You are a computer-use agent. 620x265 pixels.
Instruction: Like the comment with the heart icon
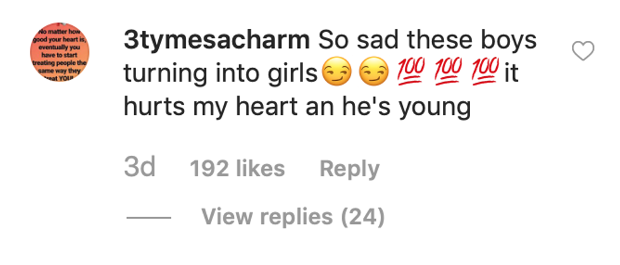583,52
